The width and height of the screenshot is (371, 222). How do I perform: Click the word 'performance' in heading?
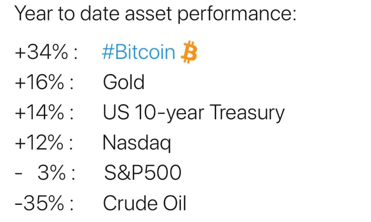237,15
